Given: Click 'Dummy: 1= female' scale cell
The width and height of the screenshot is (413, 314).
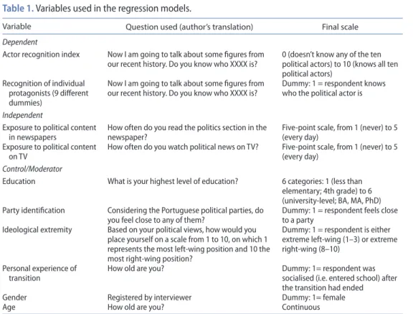Looking at the screenshot, I should coord(313,297).
